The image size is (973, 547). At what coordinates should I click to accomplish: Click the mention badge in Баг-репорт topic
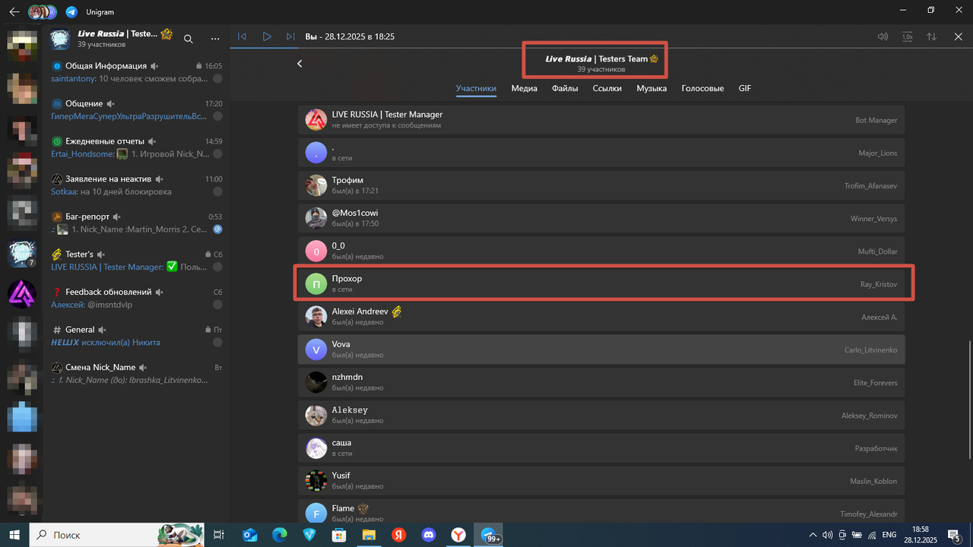(x=217, y=229)
